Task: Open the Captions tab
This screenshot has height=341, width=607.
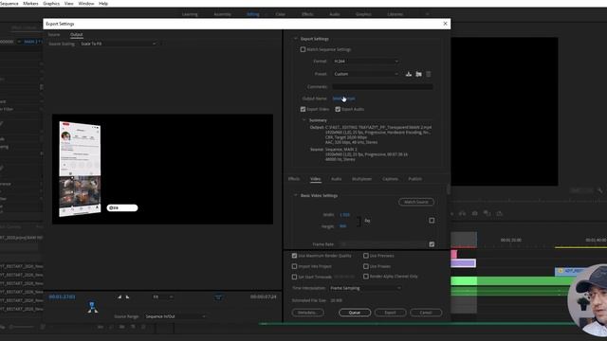Action: coord(390,179)
